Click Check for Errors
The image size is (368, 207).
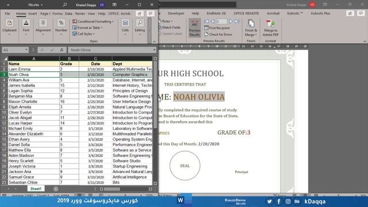pyautogui.click(x=218, y=34)
